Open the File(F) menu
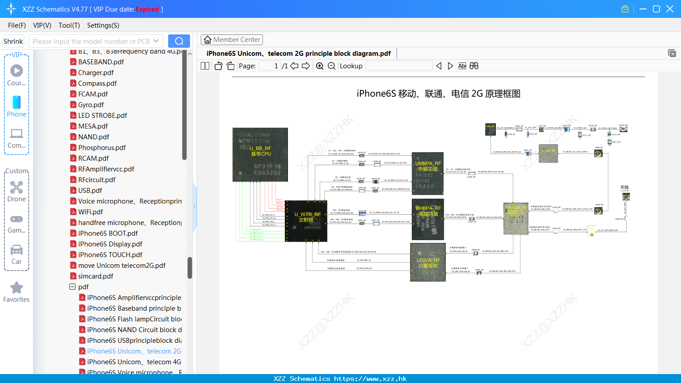Screen dimensions: 681x383 coord(17,25)
